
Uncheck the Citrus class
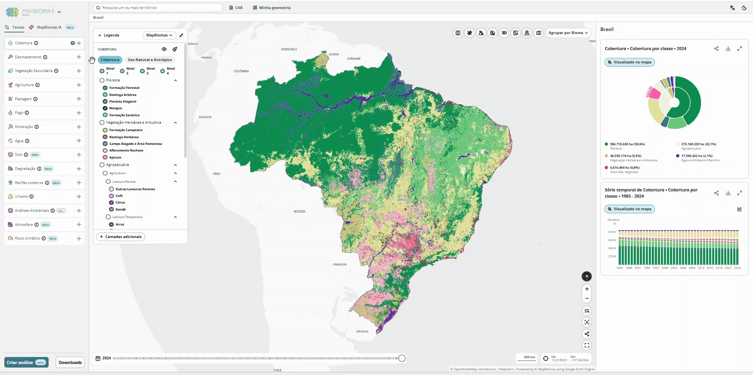point(111,202)
